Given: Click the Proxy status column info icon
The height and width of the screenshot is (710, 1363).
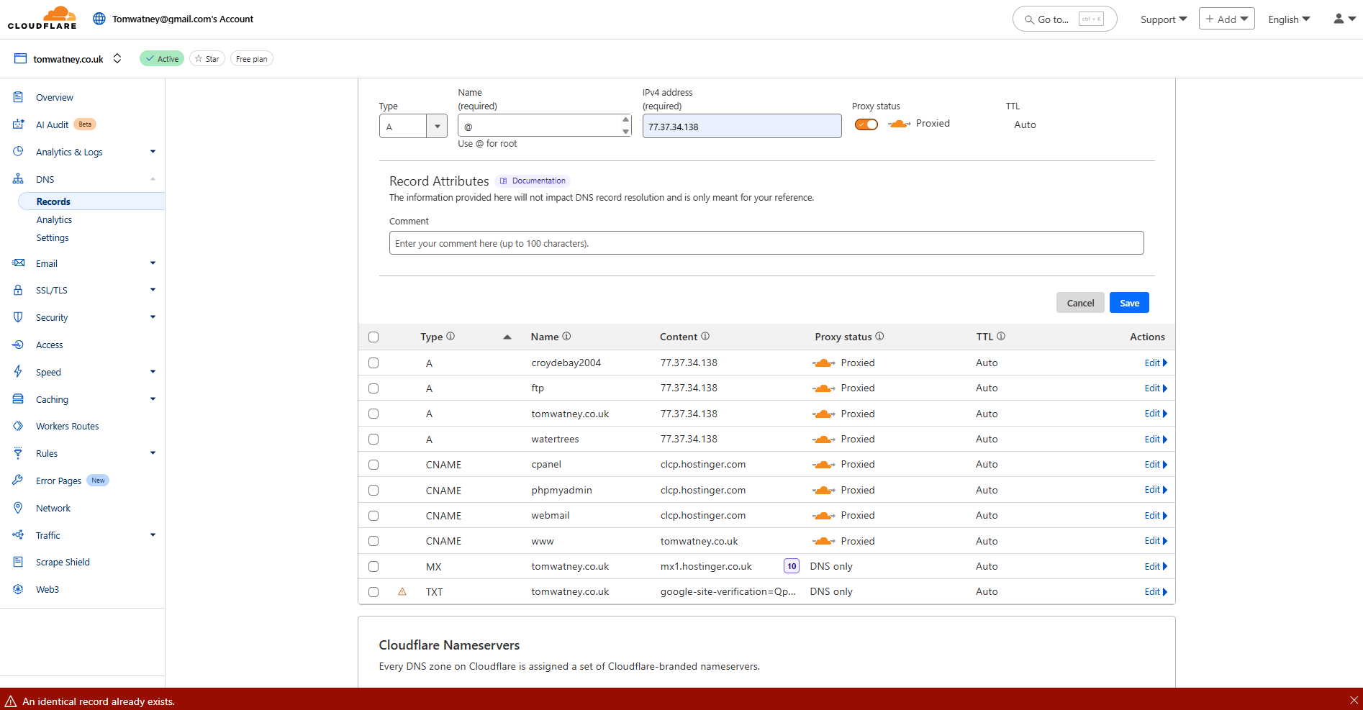Looking at the screenshot, I should pyautogui.click(x=879, y=336).
